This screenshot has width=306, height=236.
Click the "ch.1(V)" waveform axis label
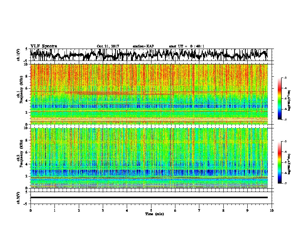click(19, 55)
